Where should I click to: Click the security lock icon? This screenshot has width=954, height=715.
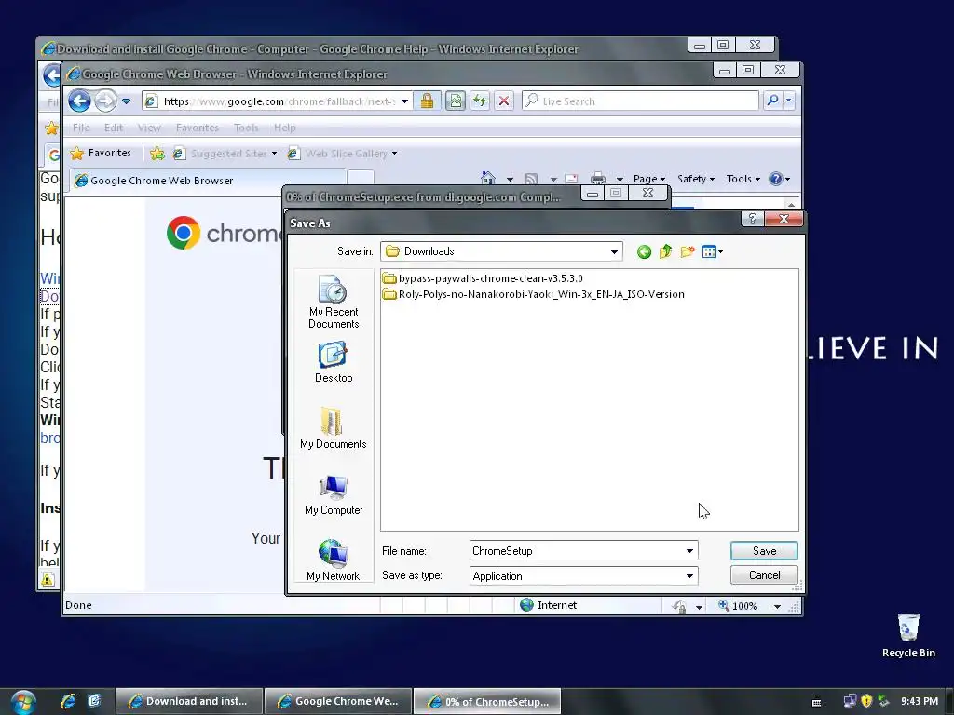coord(427,101)
